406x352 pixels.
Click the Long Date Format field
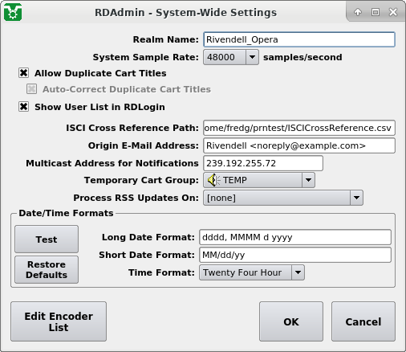pos(295,237)
